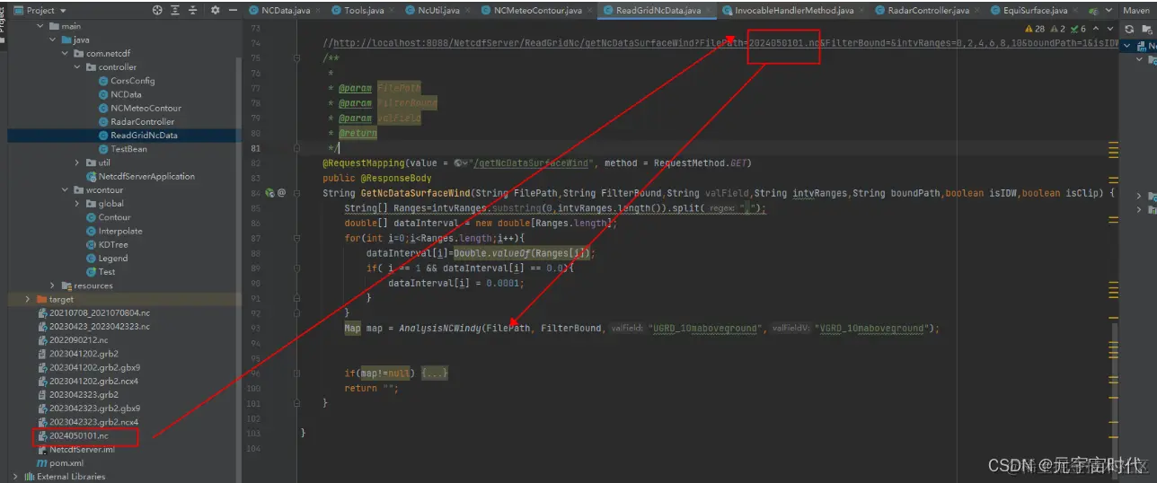Click the Collapse All icon in Project panel
This screenshot has height=483, width=1157.
(x=192, y=10)
